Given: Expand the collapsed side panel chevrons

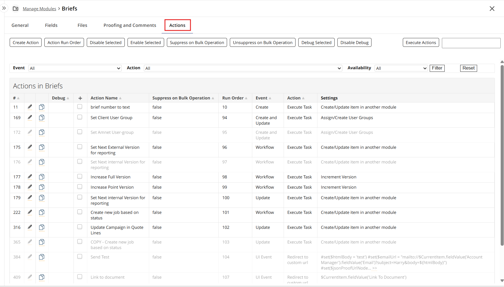Looking at the screenshot, I should [x=4, y=8].
